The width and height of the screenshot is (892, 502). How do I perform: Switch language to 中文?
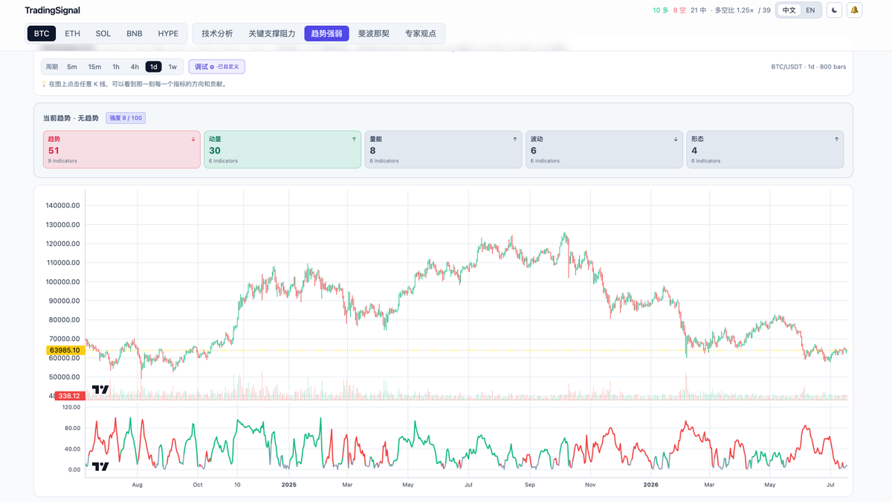coord(789,10)
